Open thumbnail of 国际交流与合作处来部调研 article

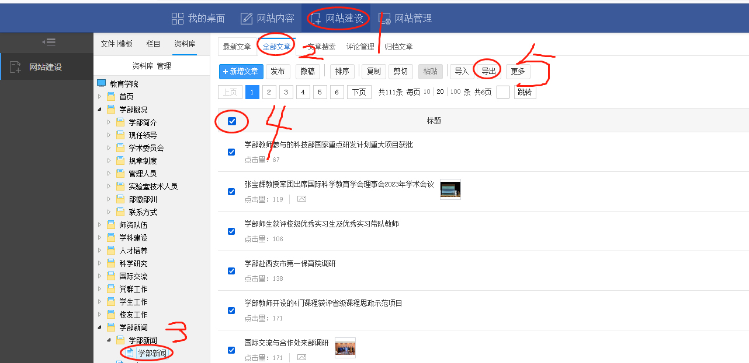(345, 348)
